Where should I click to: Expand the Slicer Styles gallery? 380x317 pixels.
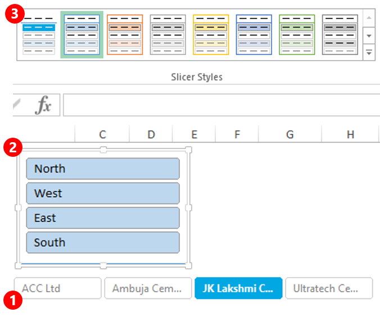(369, 52)
